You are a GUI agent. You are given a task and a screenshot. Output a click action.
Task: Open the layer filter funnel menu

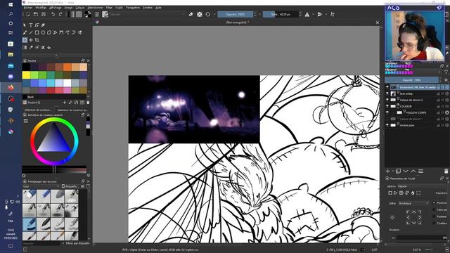(446, 72)
